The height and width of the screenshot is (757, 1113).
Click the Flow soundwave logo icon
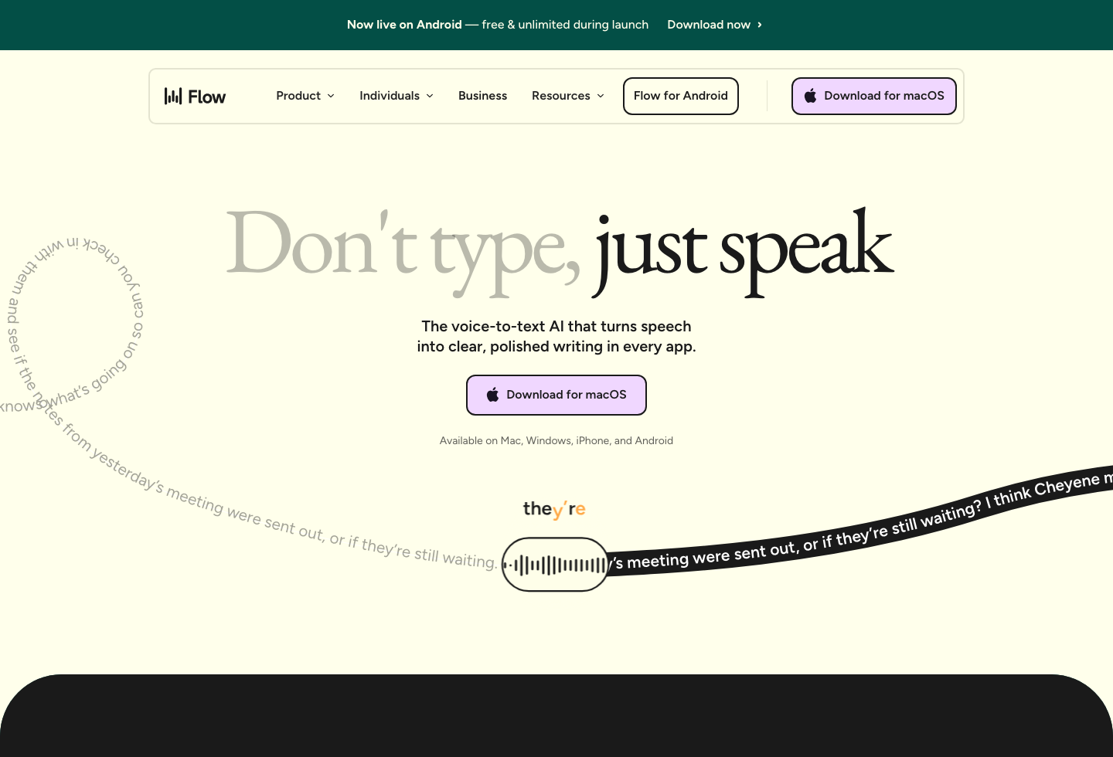(x=174, y=96)
